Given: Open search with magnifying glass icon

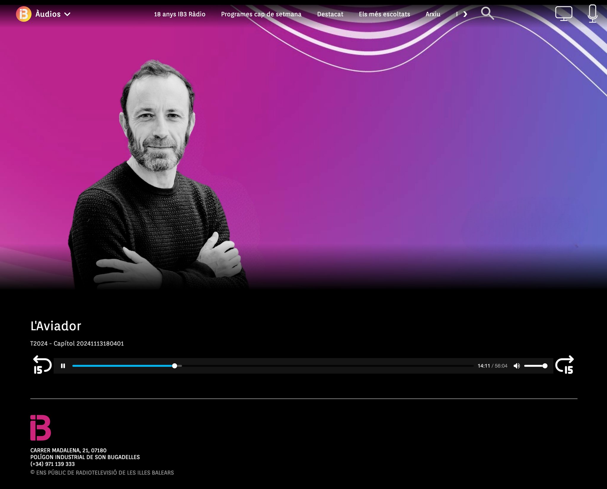Looking at the screenshot, I should 487,13.
